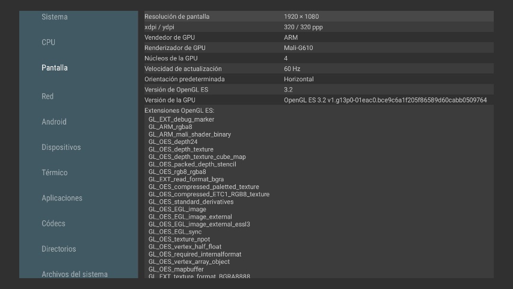This screenshot has height=289, width=513.
Task: Open the Códecs section
Action: click(54, 223)
